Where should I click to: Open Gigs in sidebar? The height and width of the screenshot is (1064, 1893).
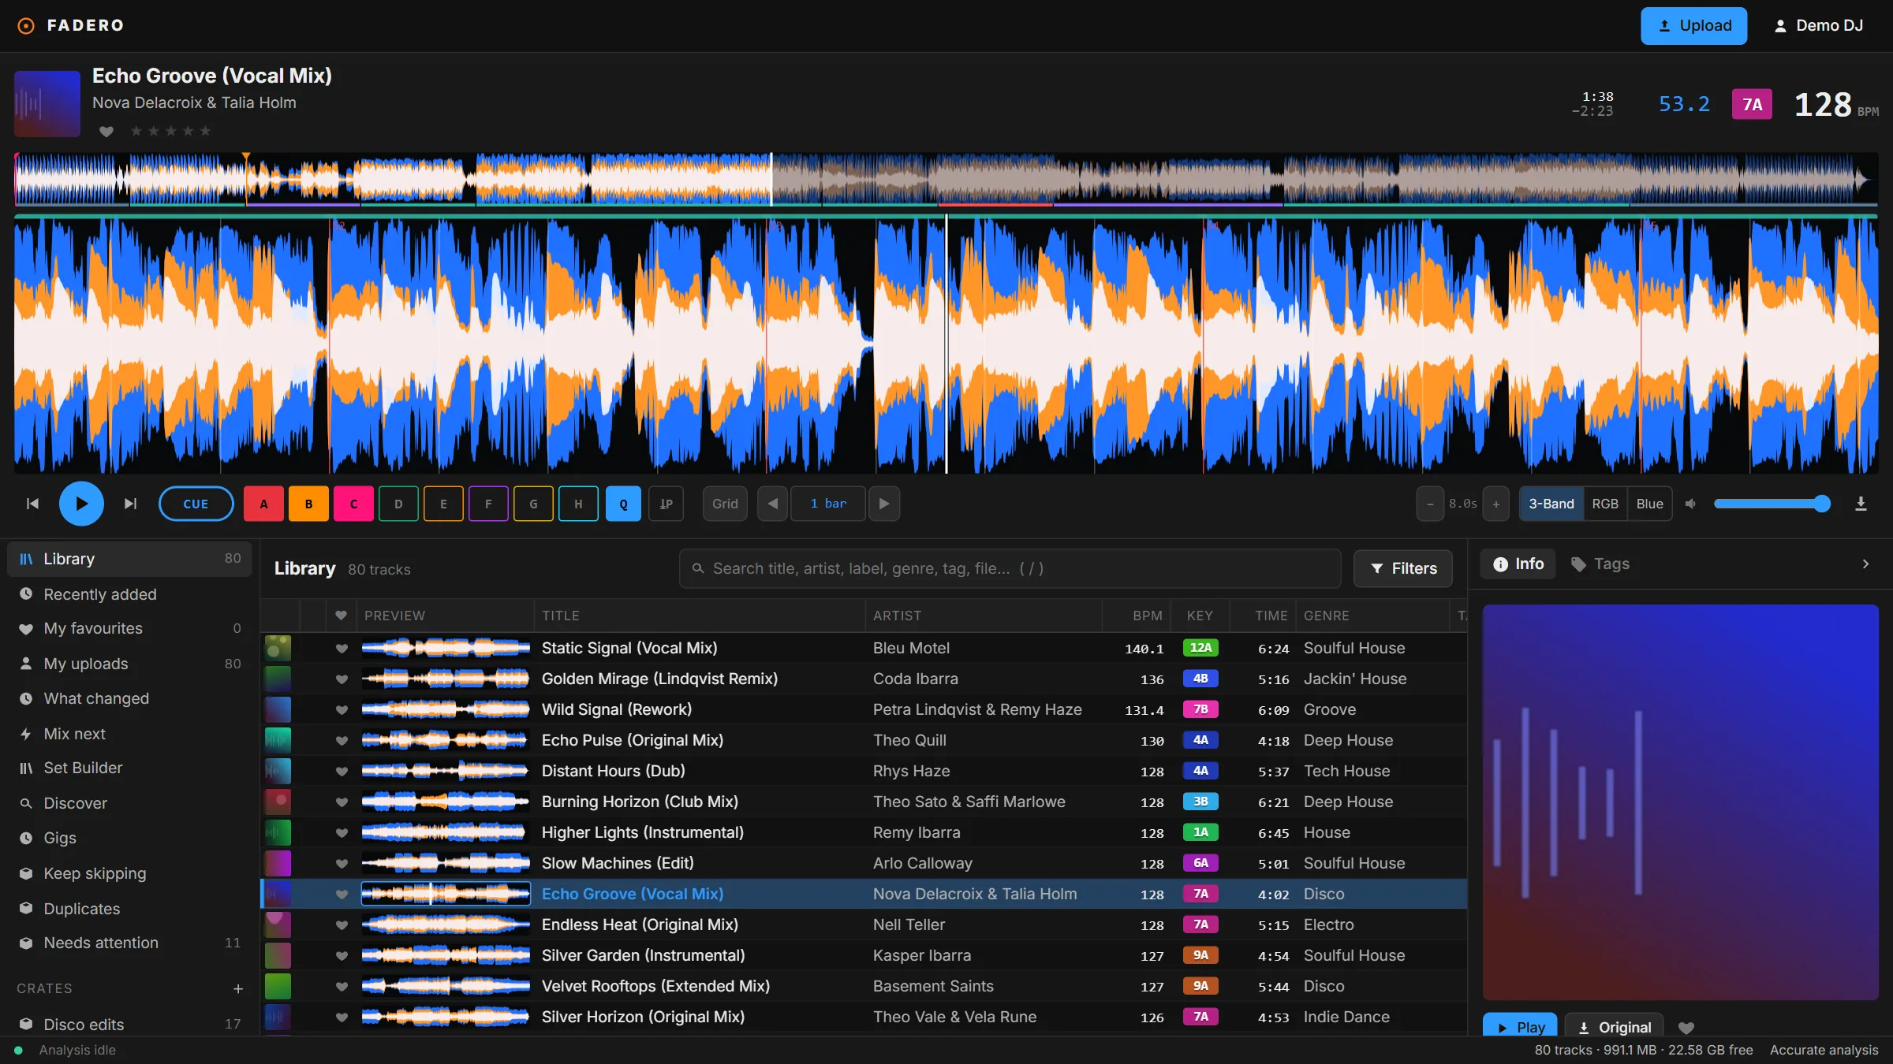[129, 838]
